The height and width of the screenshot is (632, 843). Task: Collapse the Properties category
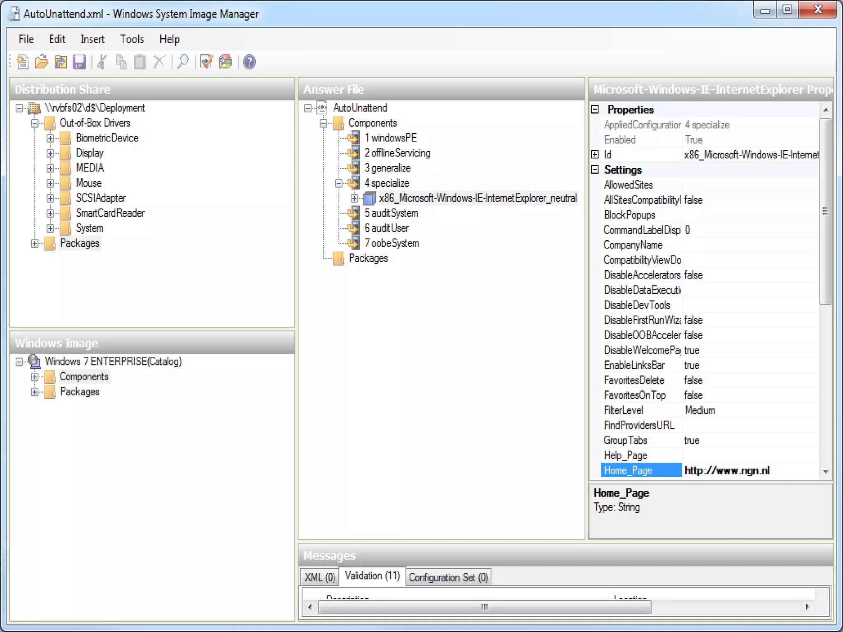click(595, 109)
